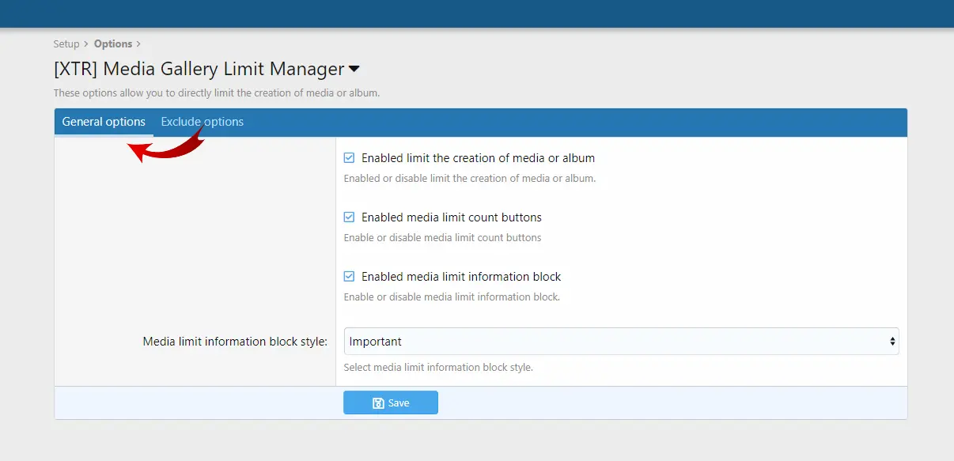Click the Enabled media limit count buttons label text

click(452, 217)
